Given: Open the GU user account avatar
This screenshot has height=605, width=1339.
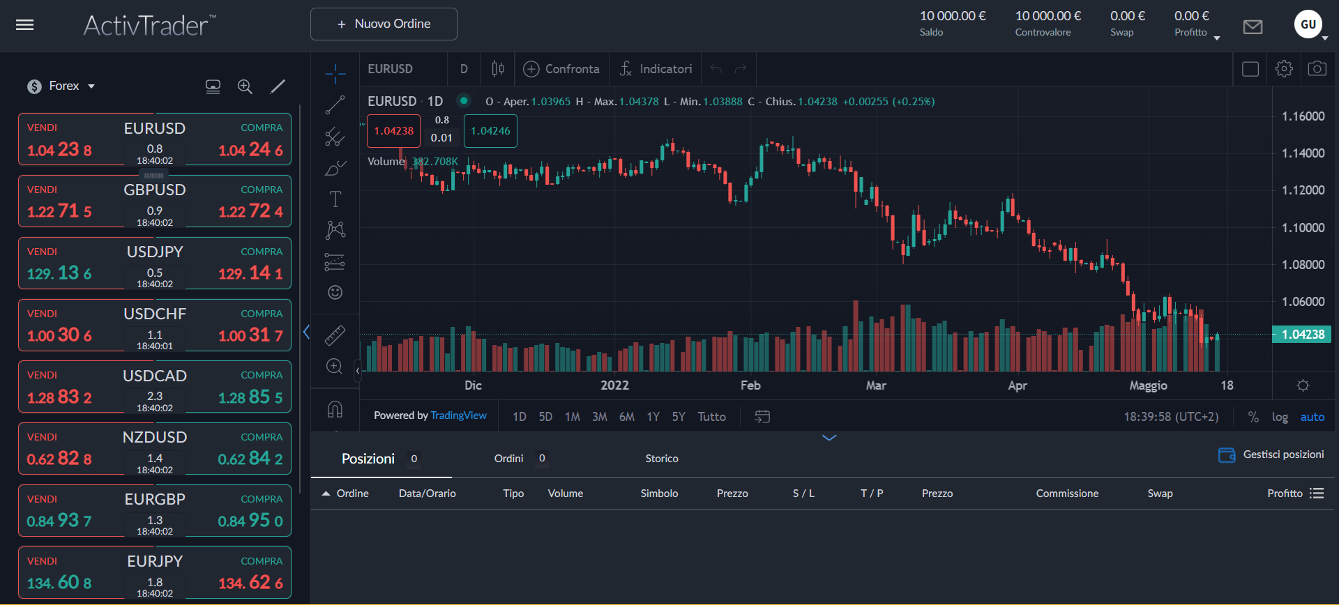Looking at the screenshot, I should (1308, 24).
